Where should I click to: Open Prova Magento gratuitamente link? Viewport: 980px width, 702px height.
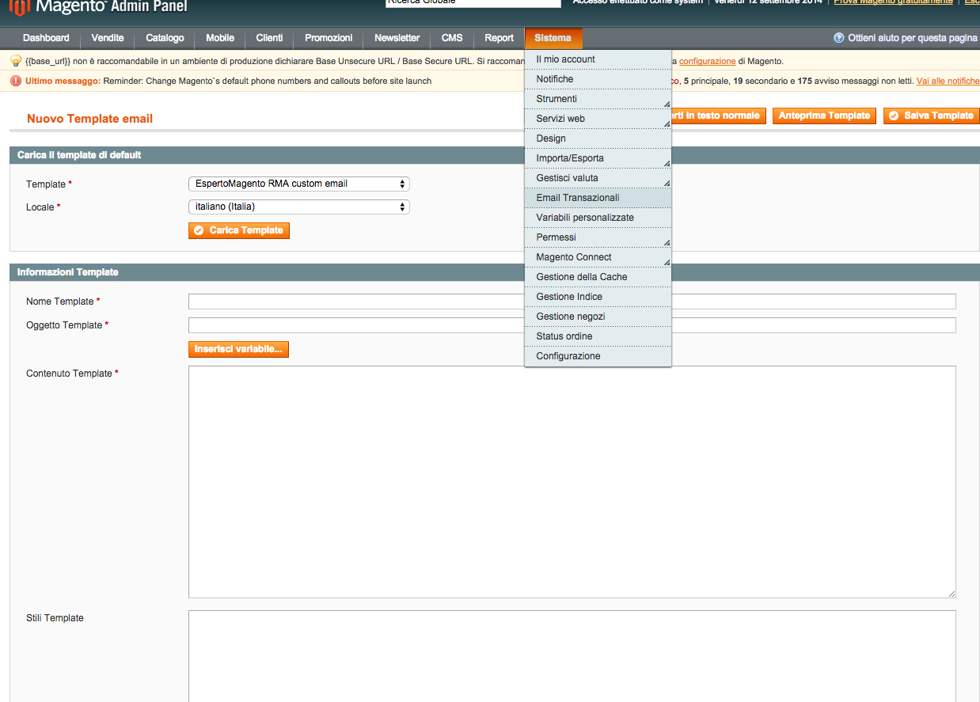pos(893,2)
